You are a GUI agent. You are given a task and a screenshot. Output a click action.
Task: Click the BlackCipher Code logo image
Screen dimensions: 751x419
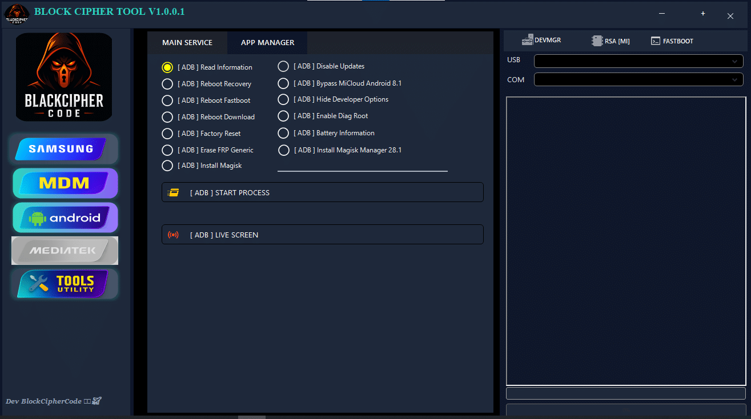64,77
